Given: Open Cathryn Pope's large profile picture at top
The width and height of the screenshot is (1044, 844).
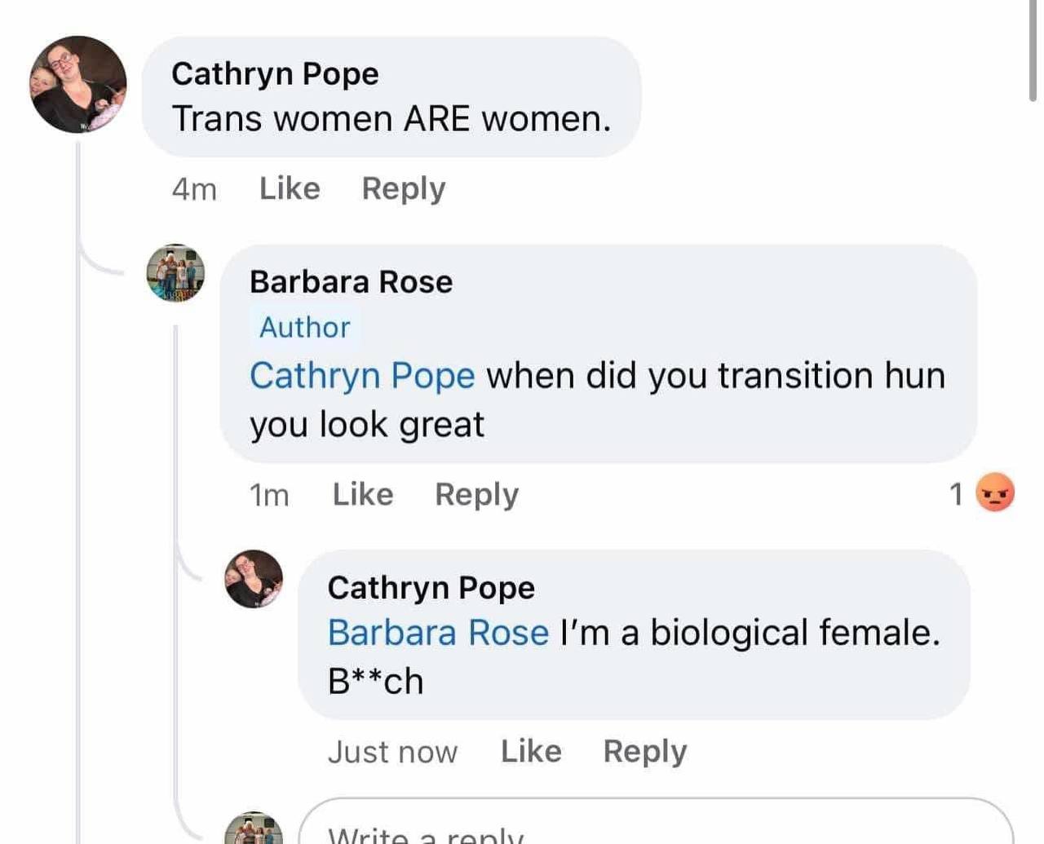Looking at the screenshot, I should click(78, 84).
